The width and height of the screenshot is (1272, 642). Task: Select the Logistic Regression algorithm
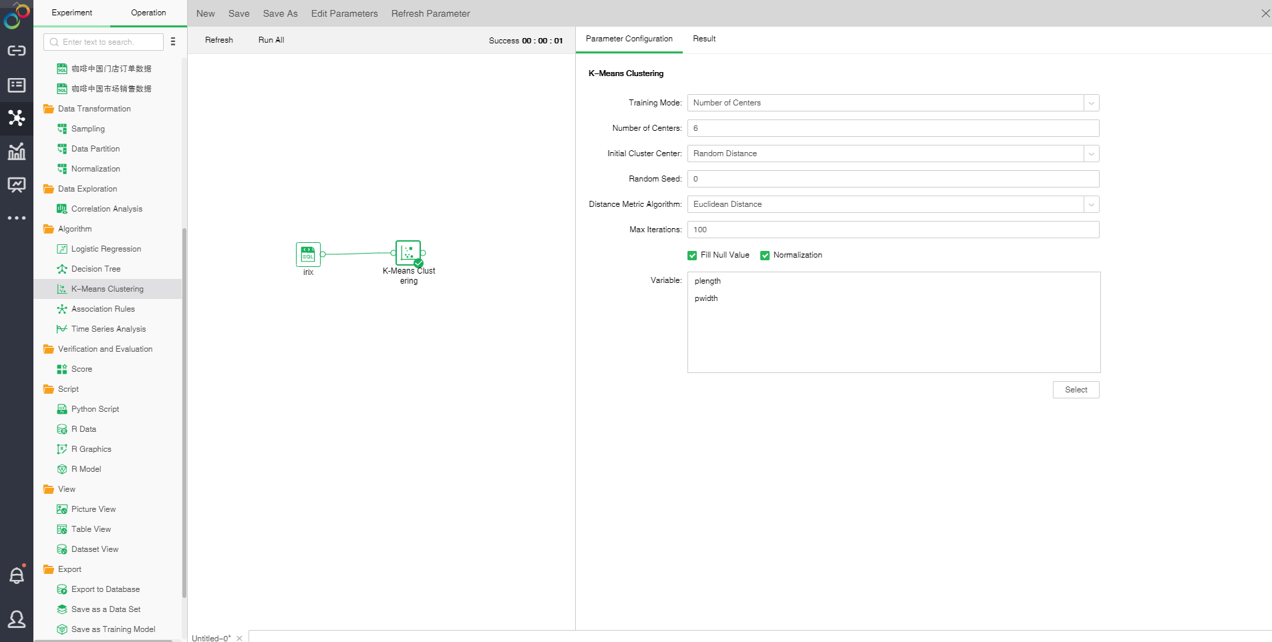coord(106,249)
